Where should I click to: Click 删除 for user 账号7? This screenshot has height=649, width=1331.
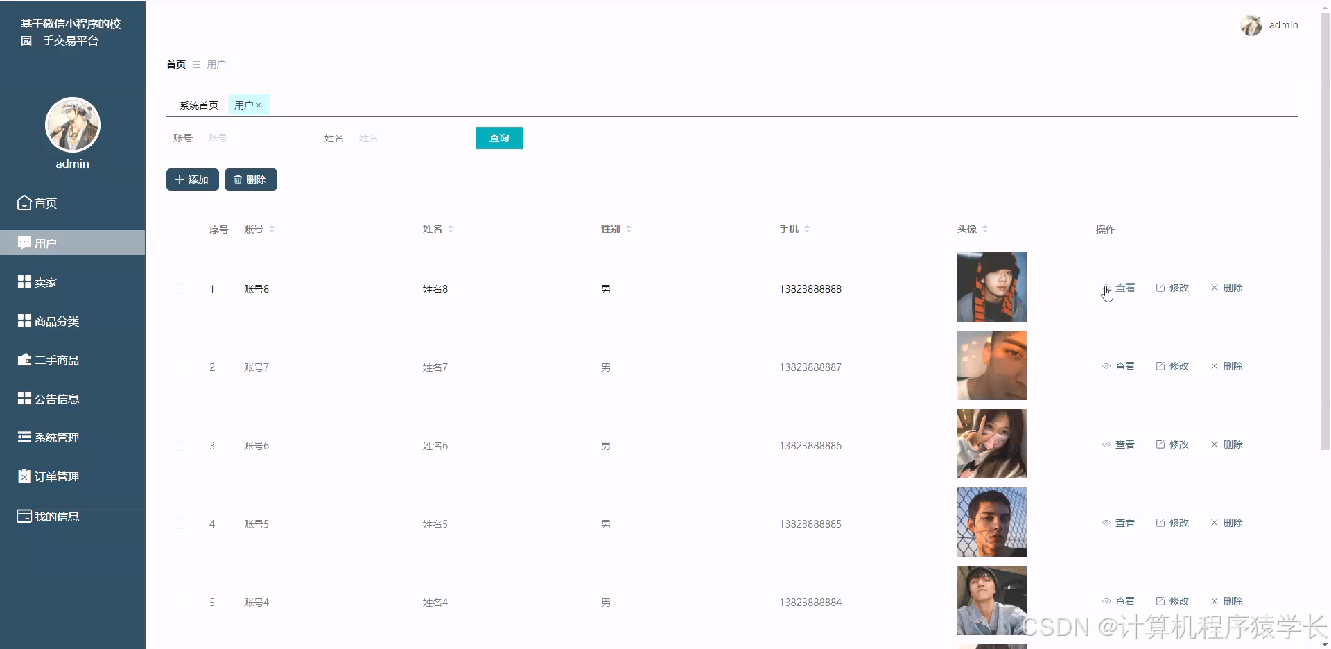coord(1226,366)
